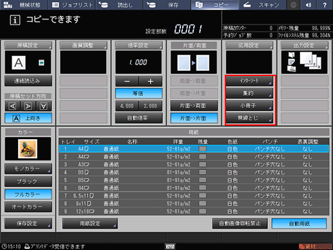Click the info icon beside コピーできます
This screenshot has height=250, width=333.
point(15,20)
